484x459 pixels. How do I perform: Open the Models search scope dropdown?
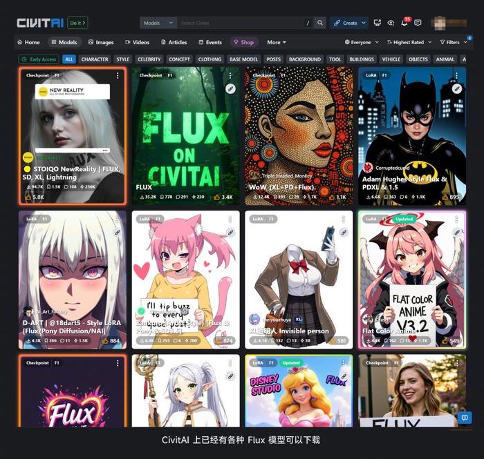coord(158,23)
